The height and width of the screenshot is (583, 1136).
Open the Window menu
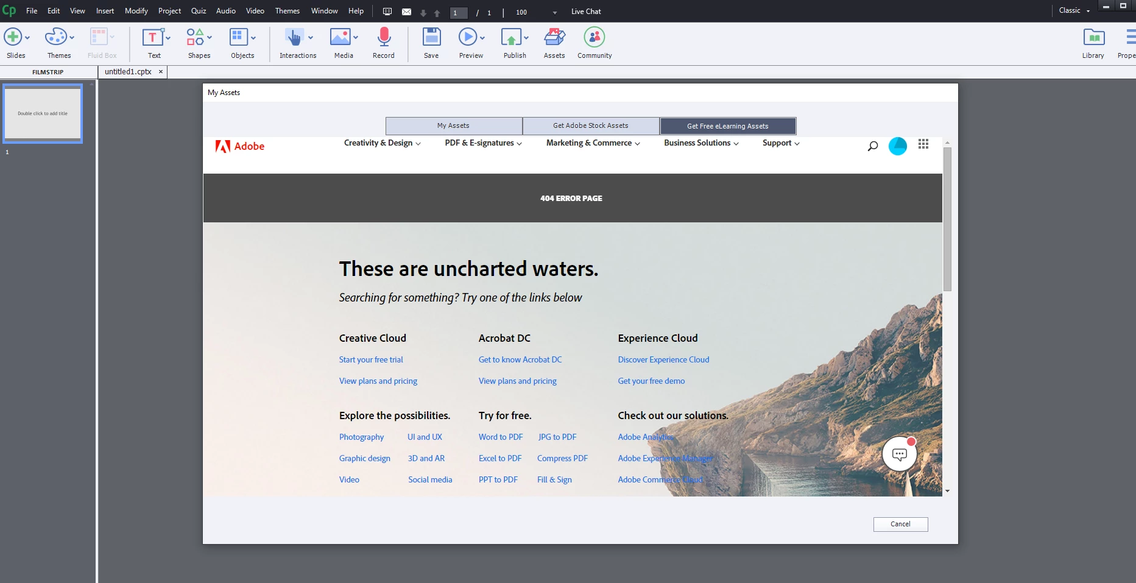(x=324, y=11)
